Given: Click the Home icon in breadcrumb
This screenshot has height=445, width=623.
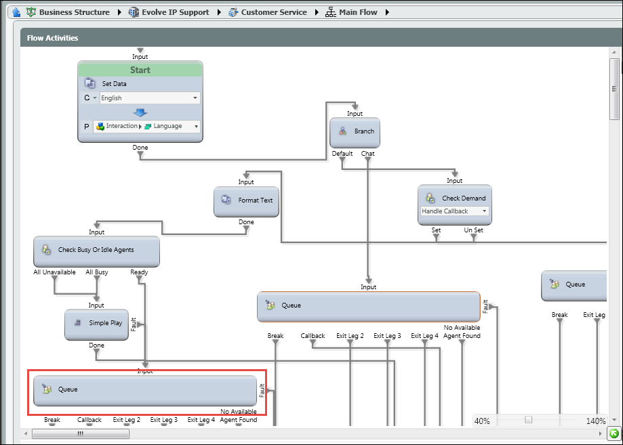Looking at the screenshot, I should [17, 12].
